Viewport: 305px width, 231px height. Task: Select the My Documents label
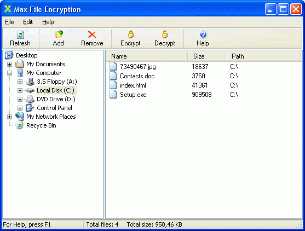click(x=45, y=64)
